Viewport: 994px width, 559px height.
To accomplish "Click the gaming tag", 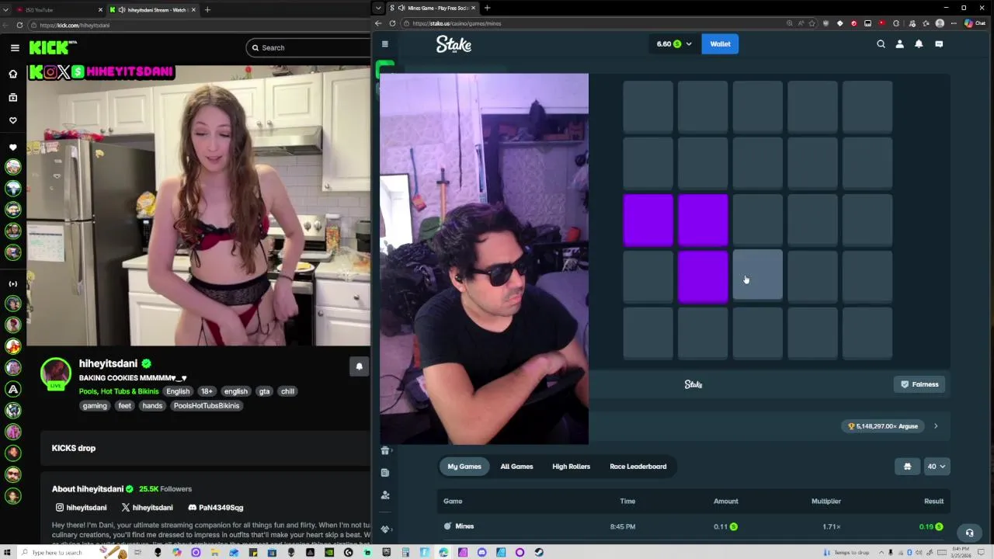I will pos(95,405).
